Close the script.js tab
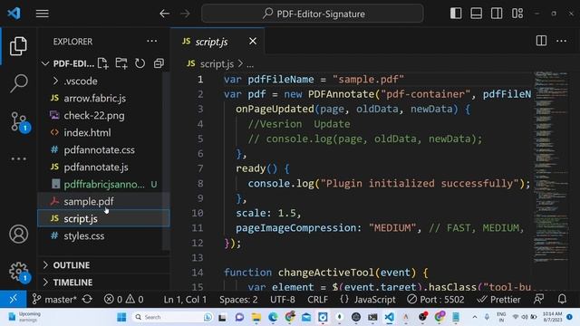580x326 pixels. [x=253, y=41]
